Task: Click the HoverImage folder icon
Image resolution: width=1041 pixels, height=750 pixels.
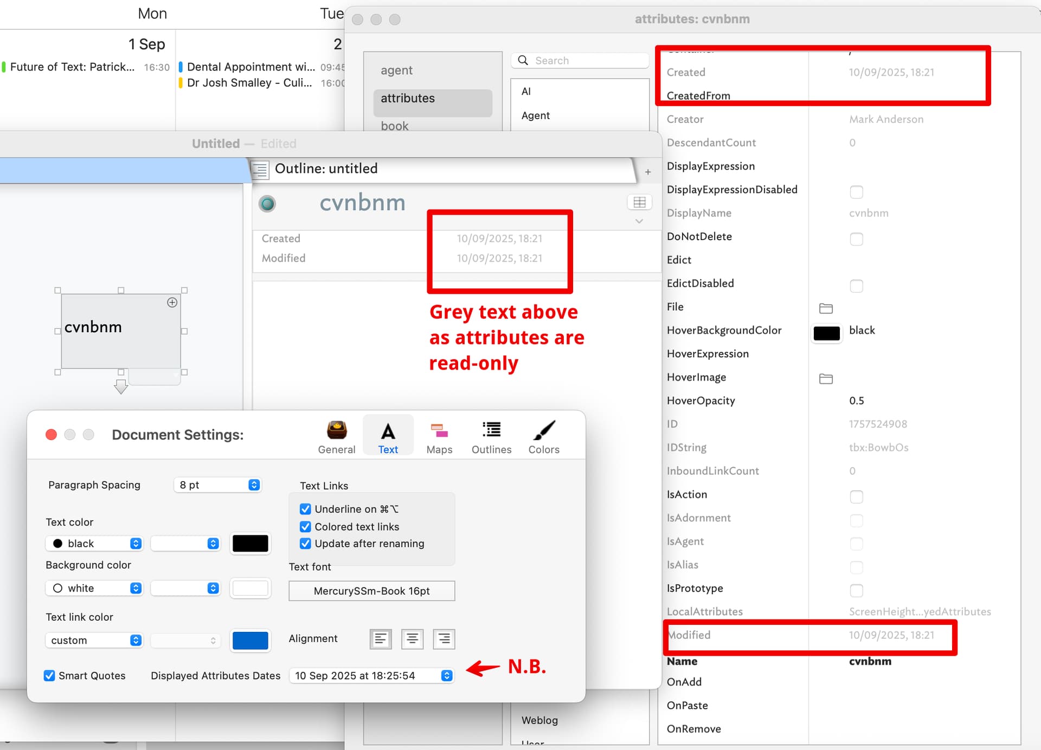Action: [x=826, y=378]
